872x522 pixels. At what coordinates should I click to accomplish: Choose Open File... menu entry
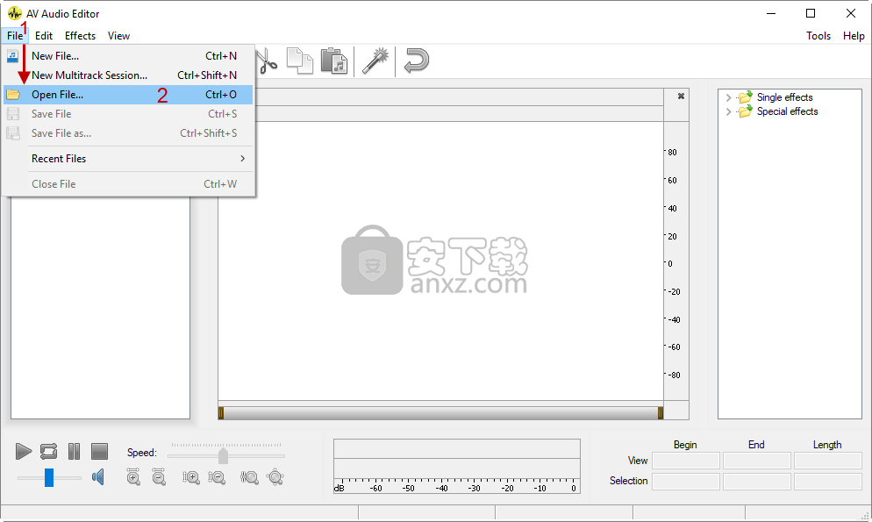[x=128, y=95]
